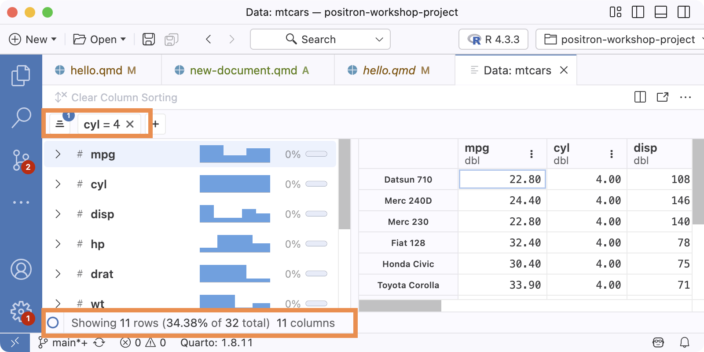Open data explorer more actions ellipsis
Image resolution: width=704 pixels, height=352 pixels.
click(686, 97)
